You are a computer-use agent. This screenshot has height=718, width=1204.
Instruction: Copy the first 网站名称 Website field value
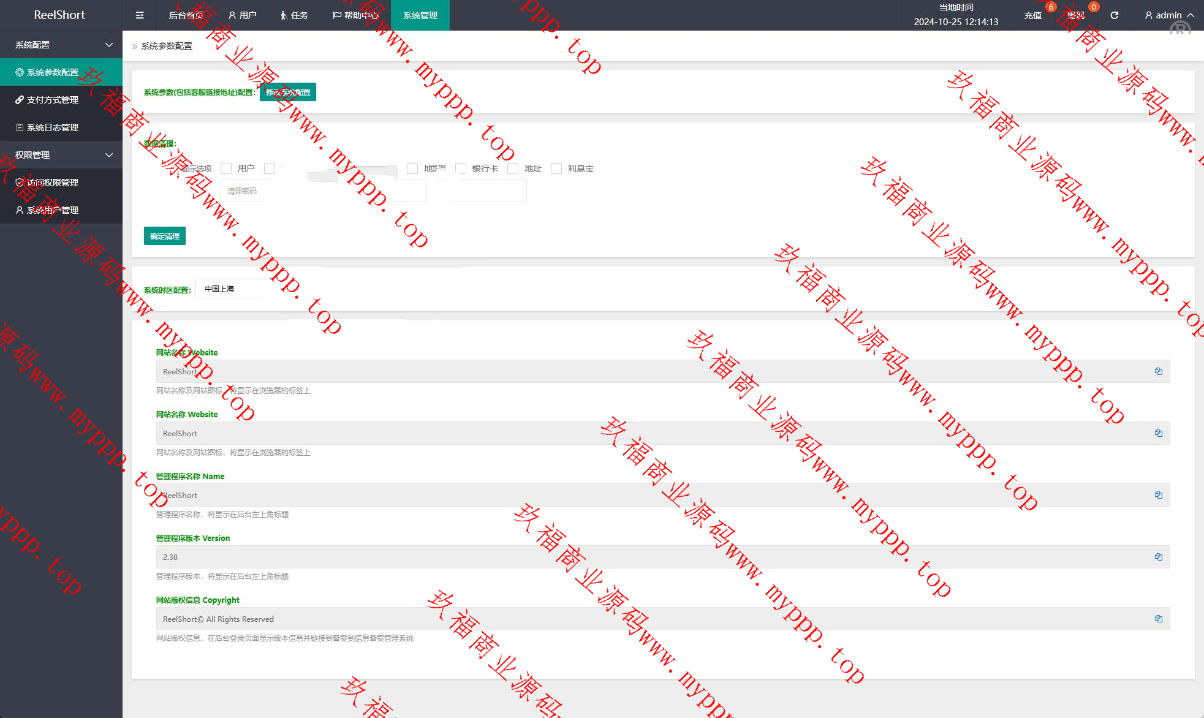click(1158, 371)
